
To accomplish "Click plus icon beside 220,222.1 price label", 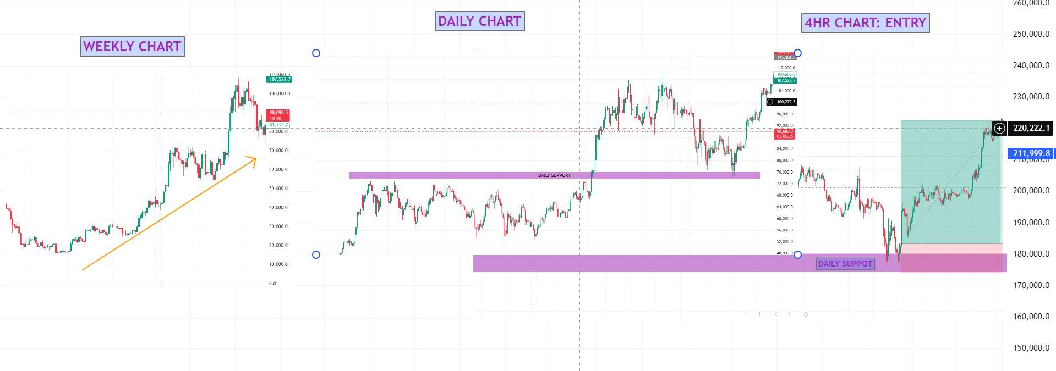I will (999, 128).
